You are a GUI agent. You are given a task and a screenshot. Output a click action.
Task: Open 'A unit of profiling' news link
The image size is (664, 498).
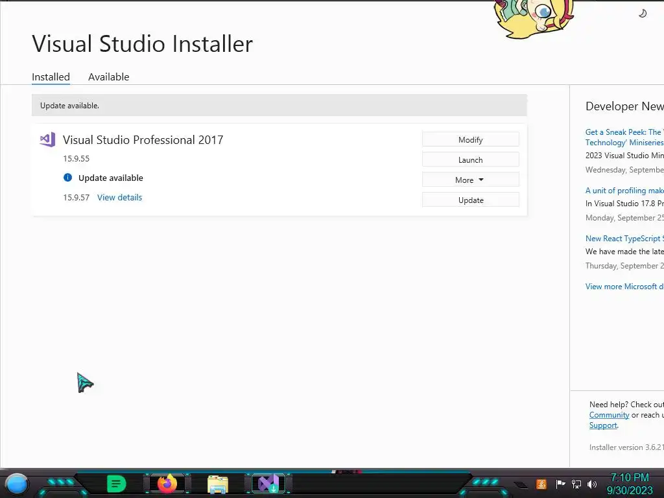pos(624,191)
